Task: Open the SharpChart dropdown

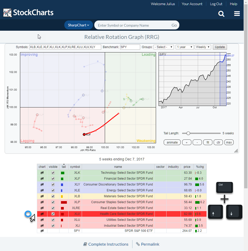Action: pyautogui.click(x=78, y=25)
